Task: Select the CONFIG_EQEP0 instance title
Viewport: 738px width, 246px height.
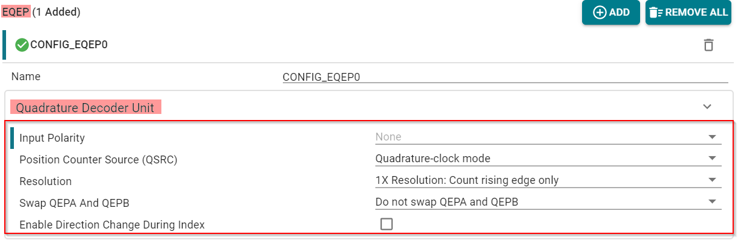Action: 69,45
